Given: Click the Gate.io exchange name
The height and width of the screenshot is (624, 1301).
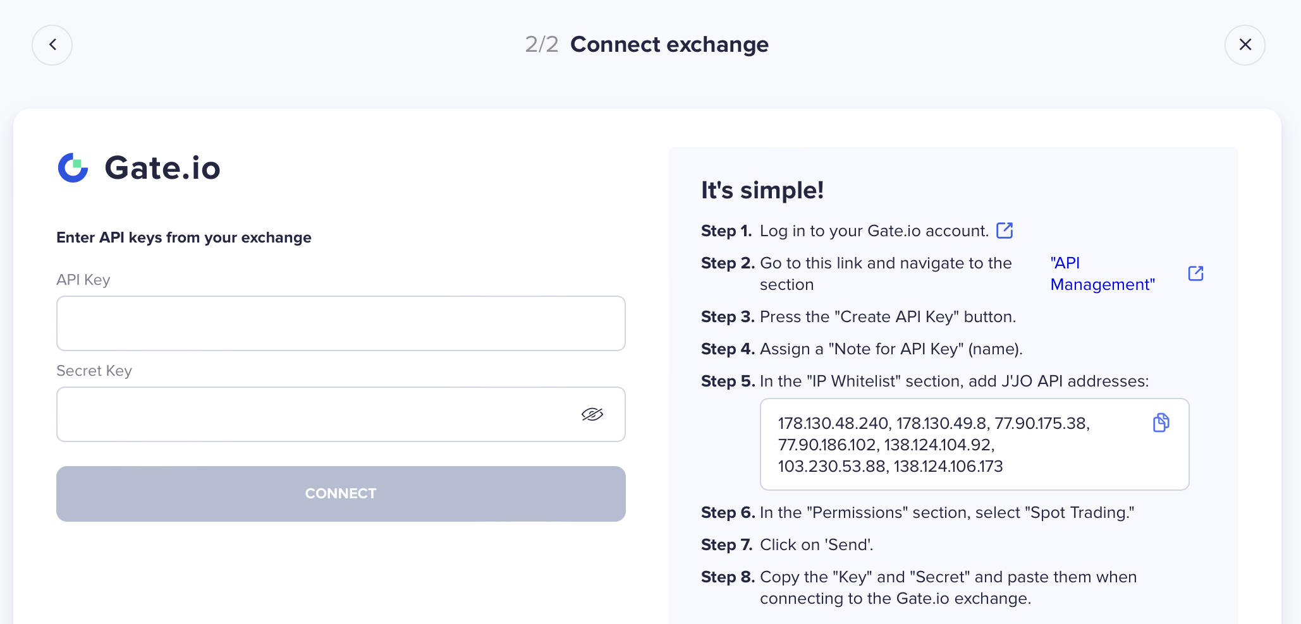Looking at the screenshot, I should [162, 168].
